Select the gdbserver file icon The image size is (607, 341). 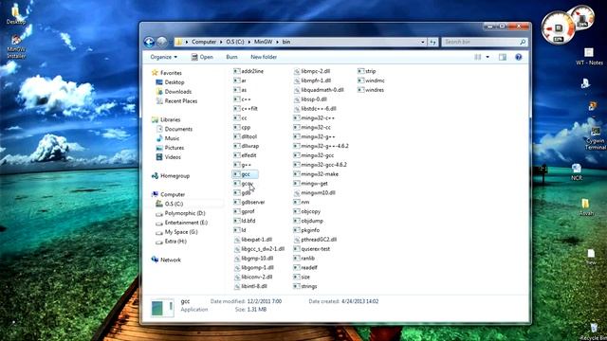pos(237,202)
